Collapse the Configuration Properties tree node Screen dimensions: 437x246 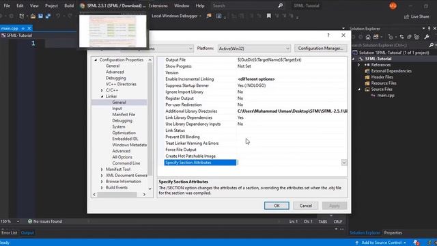point(96,60)
